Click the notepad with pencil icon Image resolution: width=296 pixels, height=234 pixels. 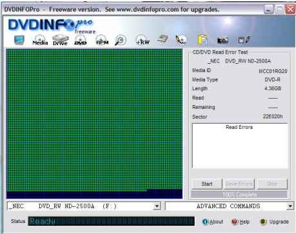(244, 40)
